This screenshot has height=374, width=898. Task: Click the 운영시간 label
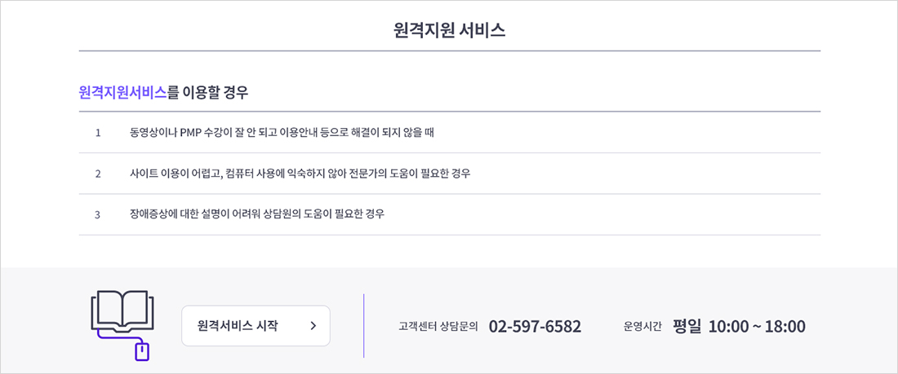click(642, 327)
